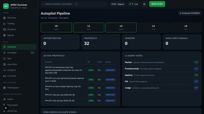The height and width of the screenshot is (114, 204).
Task: Click the Live Feed broadcast icon
Action: 4,76
